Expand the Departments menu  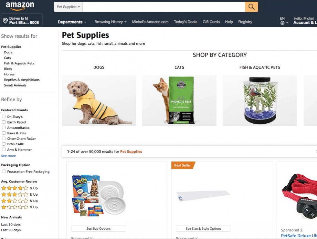click(72, 22)
